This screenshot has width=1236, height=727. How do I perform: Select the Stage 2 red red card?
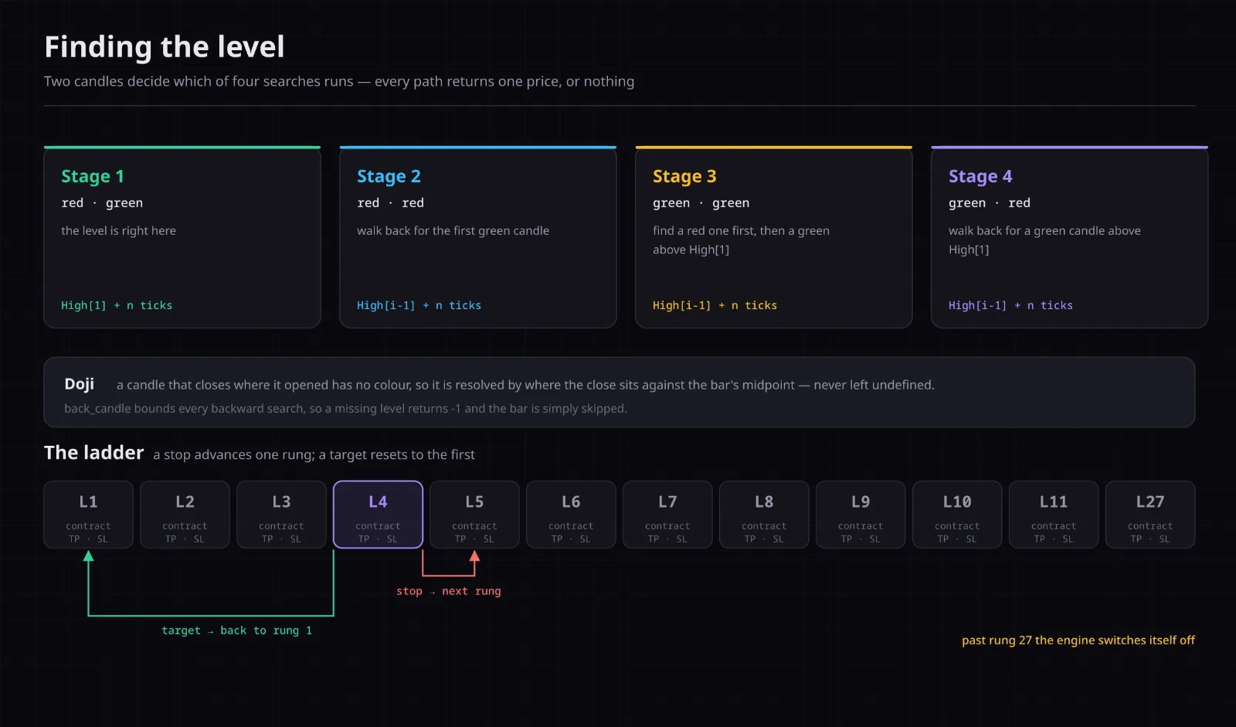pos(478,237)
